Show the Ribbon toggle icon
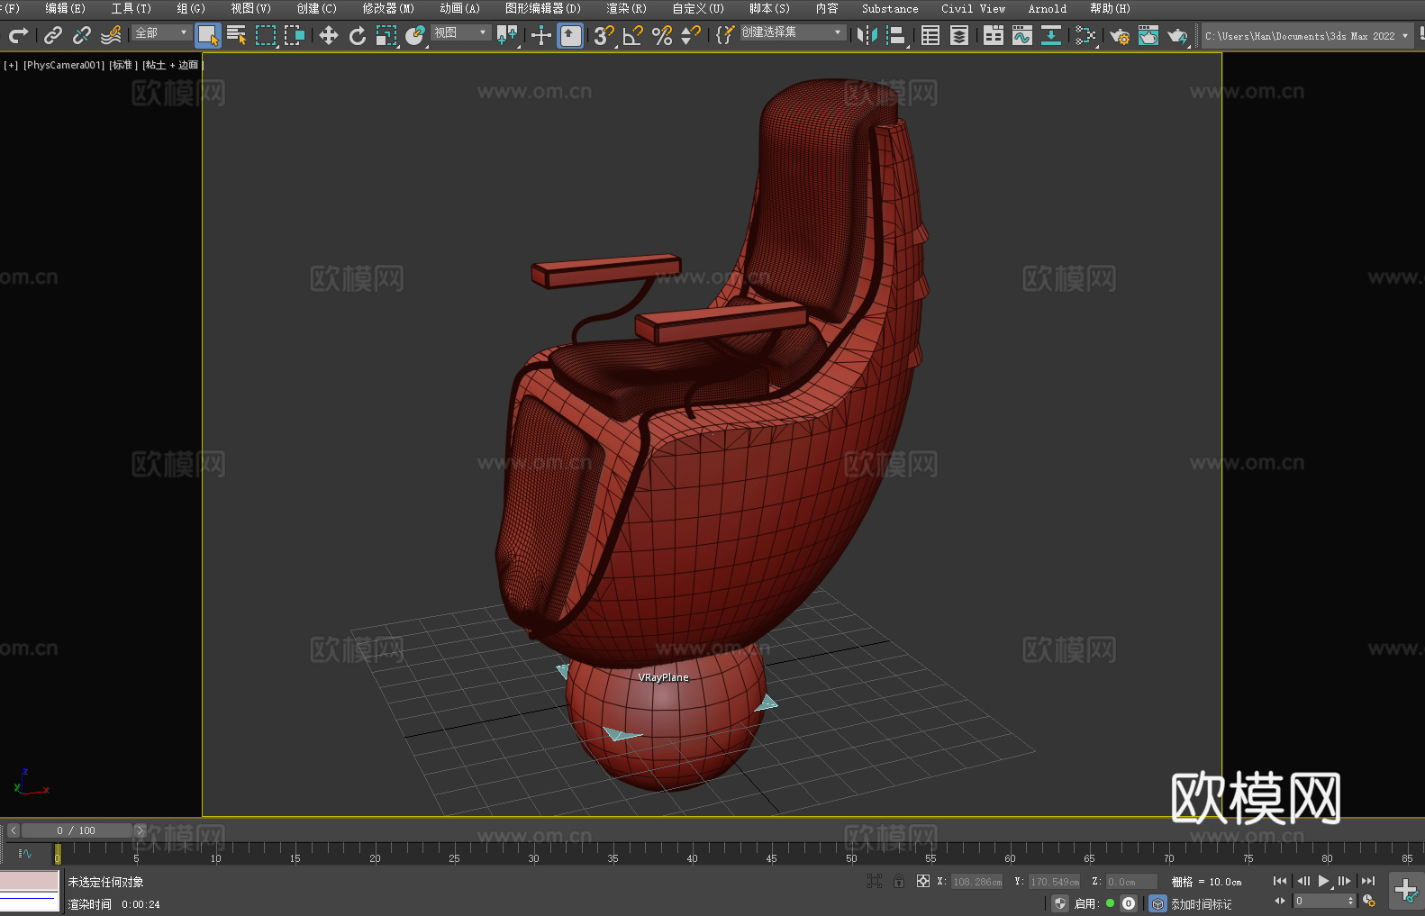 [x=994, y=35]
